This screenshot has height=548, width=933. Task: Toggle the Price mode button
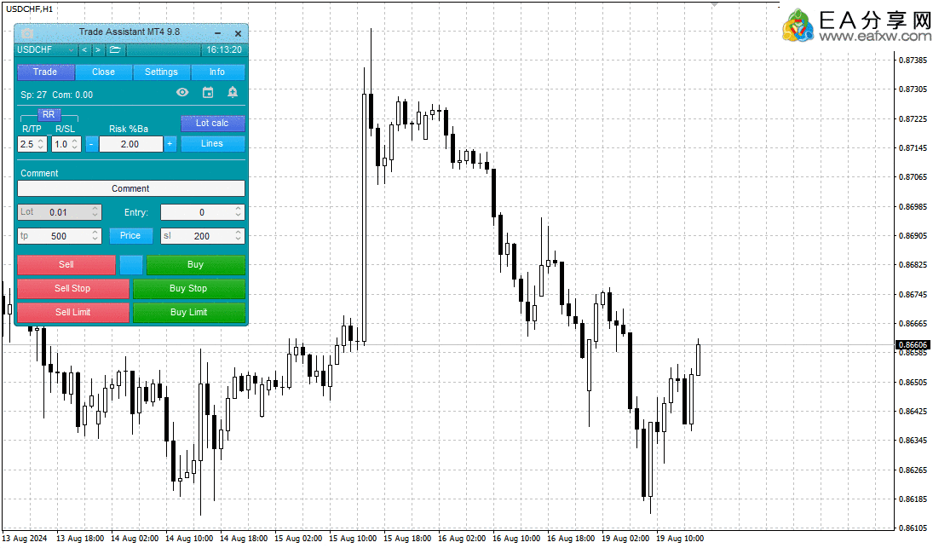click(131, 235)
